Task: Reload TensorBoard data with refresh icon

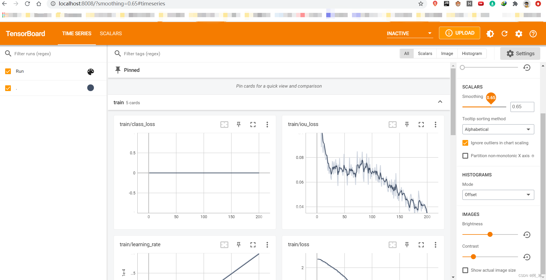Action: pyautogui.click(x=505, y=34)
